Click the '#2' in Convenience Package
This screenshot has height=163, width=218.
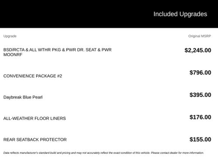(60, 76)
